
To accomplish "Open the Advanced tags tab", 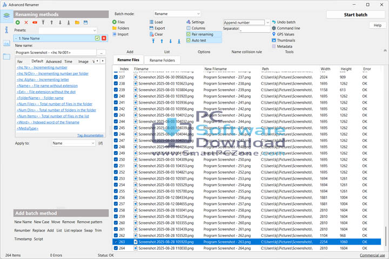I will coord(53,62).
